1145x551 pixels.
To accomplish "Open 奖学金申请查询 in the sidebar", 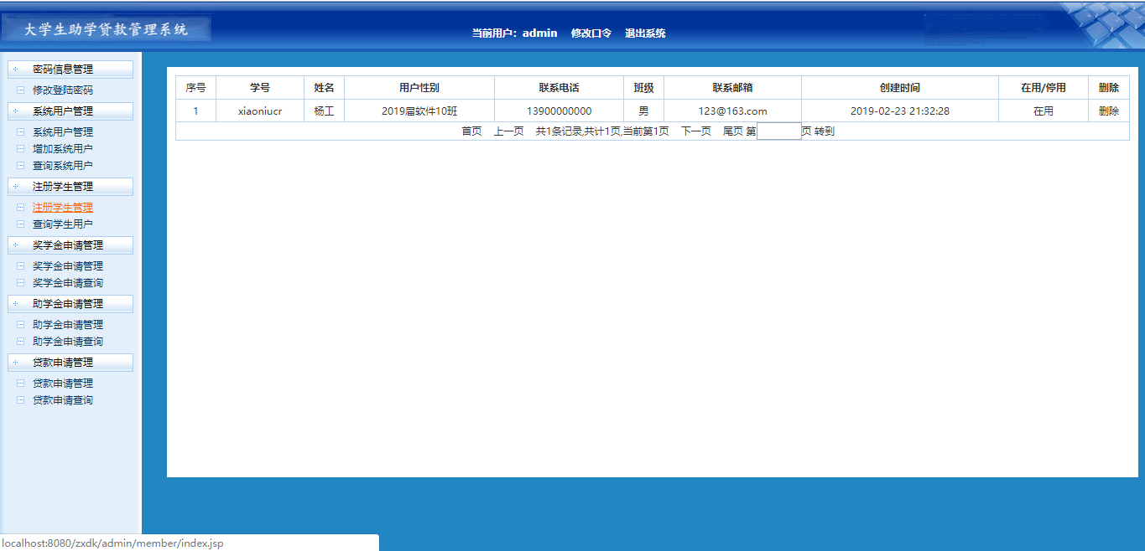I will pyautogui.click(x=67, y=283).
